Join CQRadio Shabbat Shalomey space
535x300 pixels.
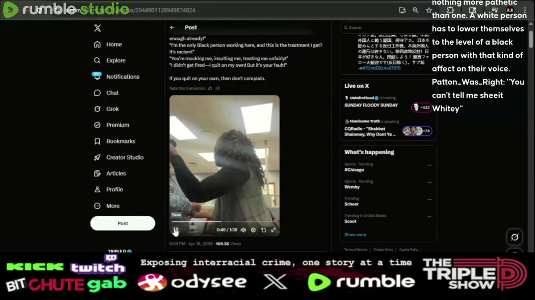click(370, 131)
